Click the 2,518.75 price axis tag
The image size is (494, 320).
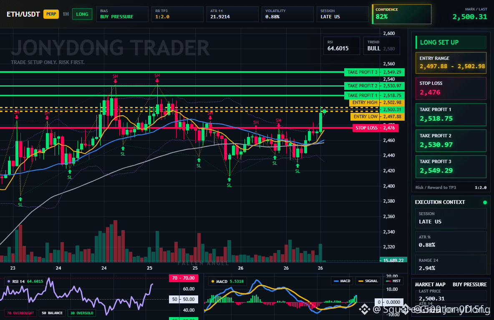(392, 95)
